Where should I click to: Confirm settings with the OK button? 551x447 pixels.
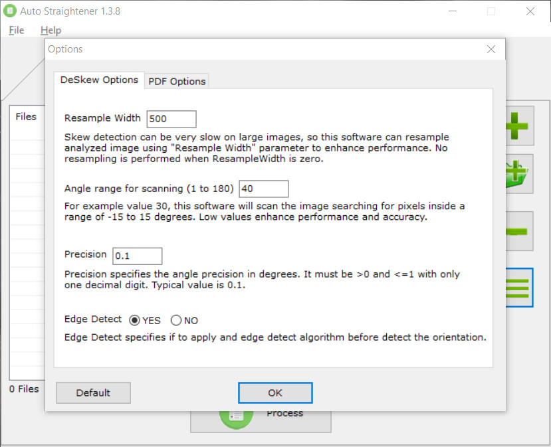[275, 393]
